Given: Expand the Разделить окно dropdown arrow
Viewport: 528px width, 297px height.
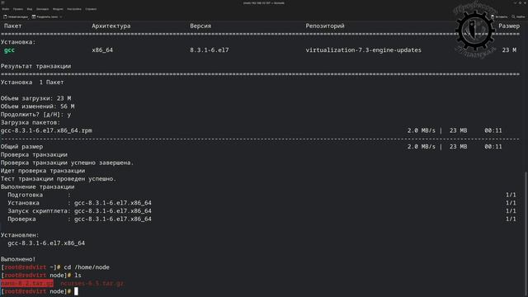Looking at the screenshot, I should coord(61,16).
